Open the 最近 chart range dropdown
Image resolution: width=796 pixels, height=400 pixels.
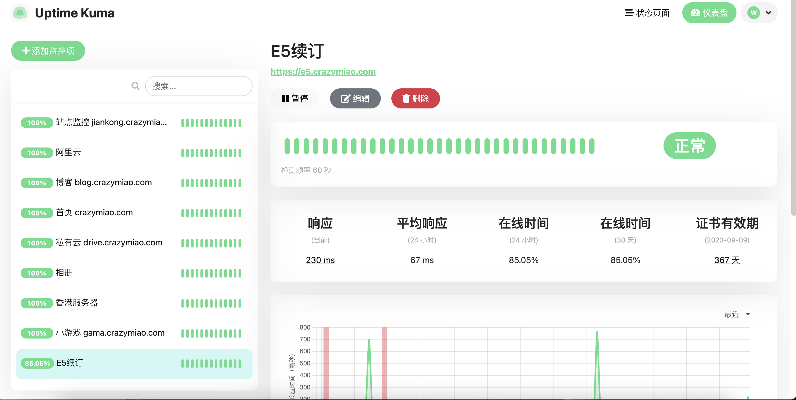click(737, 314)
